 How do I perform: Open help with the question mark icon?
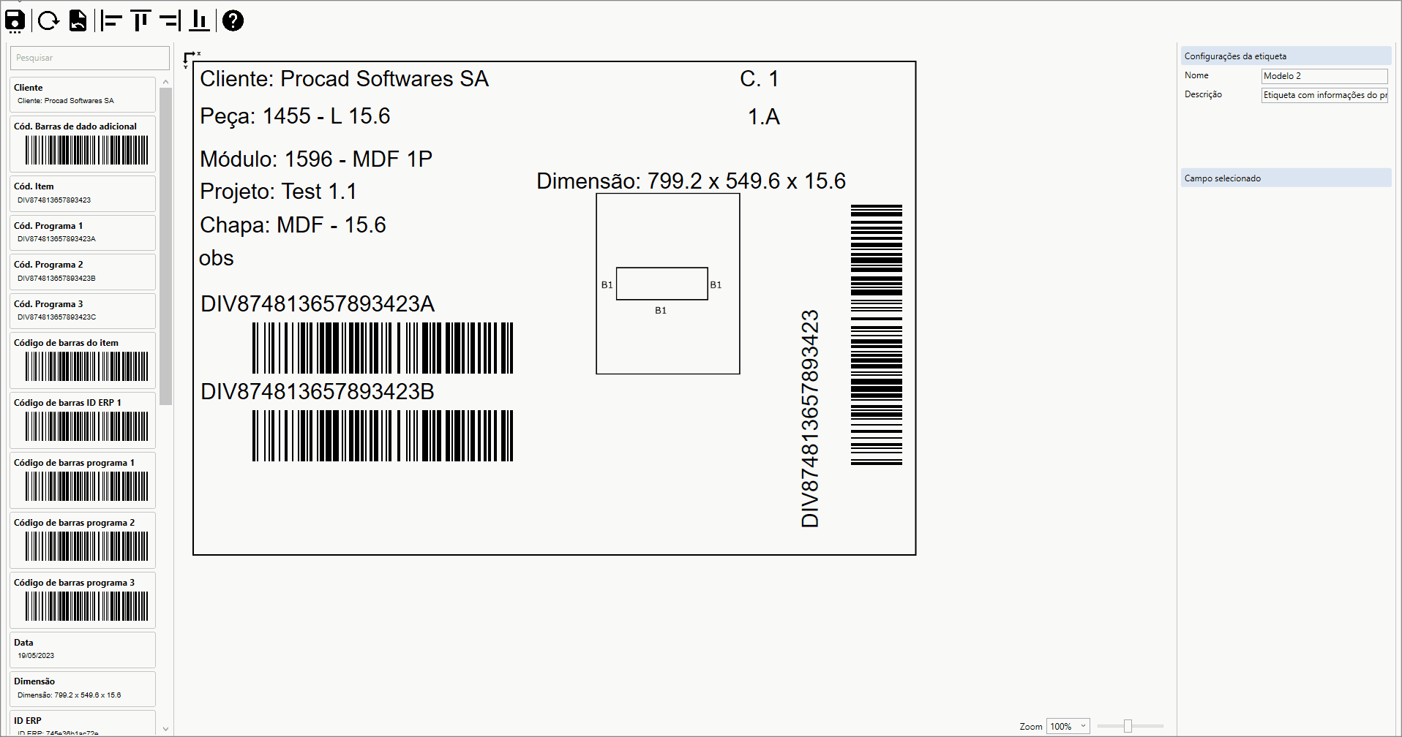[x=233, y=20]
